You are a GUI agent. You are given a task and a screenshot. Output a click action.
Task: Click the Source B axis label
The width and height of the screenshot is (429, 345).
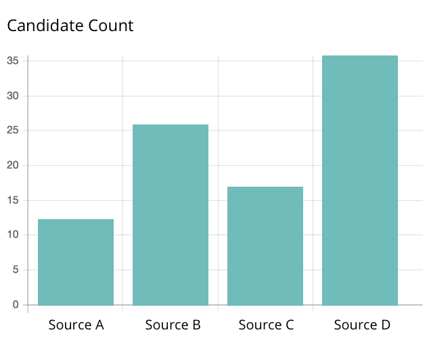(173, 325)
